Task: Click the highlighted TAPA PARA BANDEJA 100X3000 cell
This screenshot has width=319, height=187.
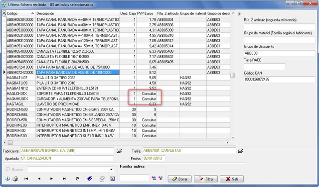Action: click(x=78, y=72)
